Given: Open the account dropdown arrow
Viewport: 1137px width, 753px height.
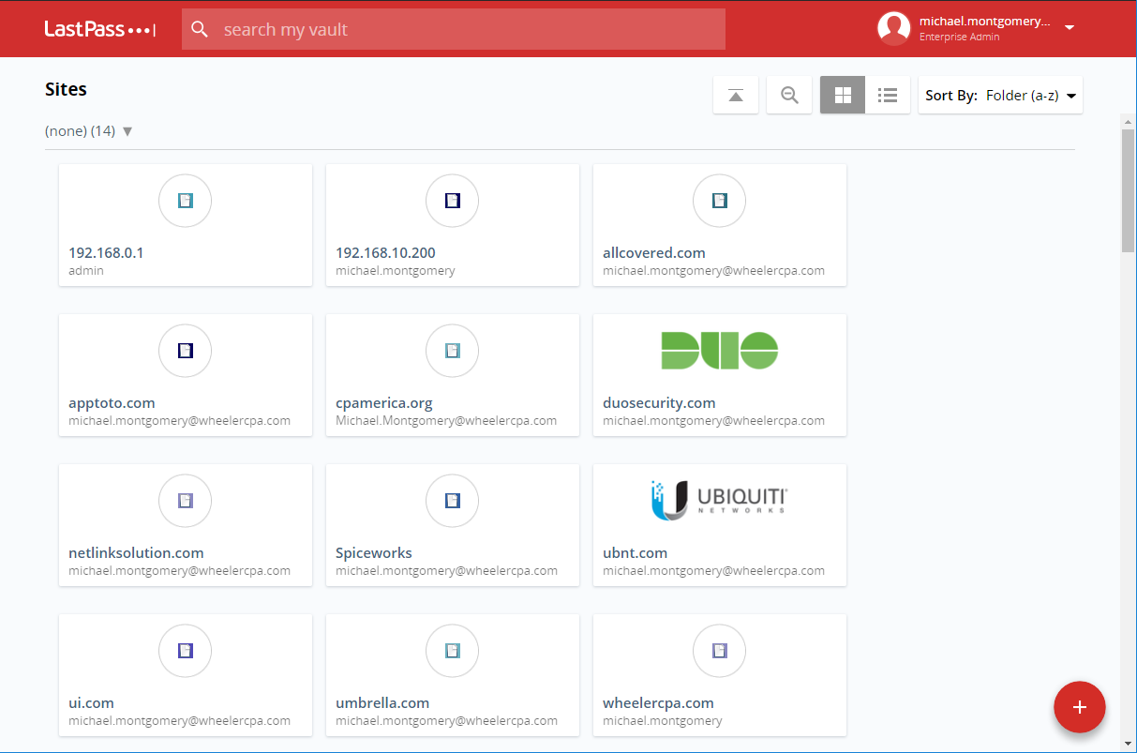Looking at the screenshot, I should (x=1070, y=28).
